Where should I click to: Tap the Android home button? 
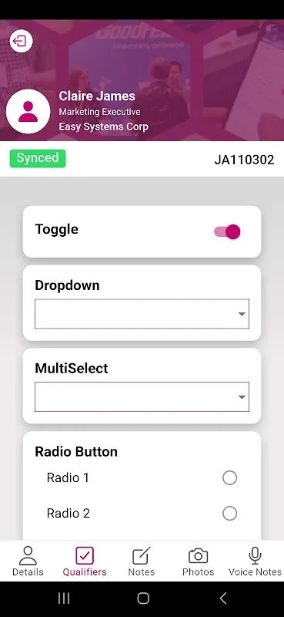point(143,598)
